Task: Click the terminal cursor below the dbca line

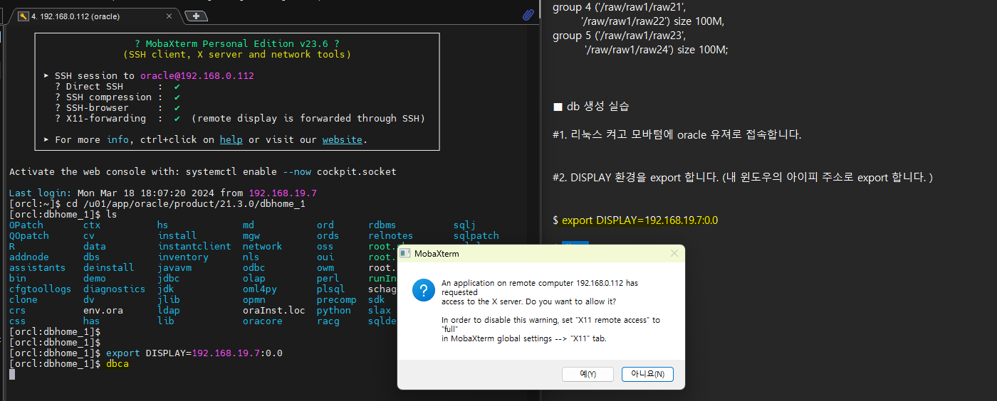Action: (12, 375)
